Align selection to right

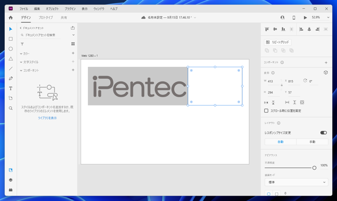[x=317, y=29]
